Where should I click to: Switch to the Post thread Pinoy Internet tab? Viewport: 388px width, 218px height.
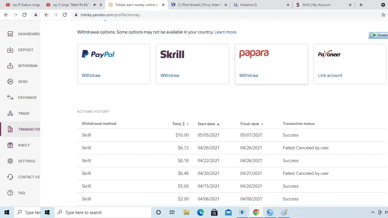[x=199, y=5]
